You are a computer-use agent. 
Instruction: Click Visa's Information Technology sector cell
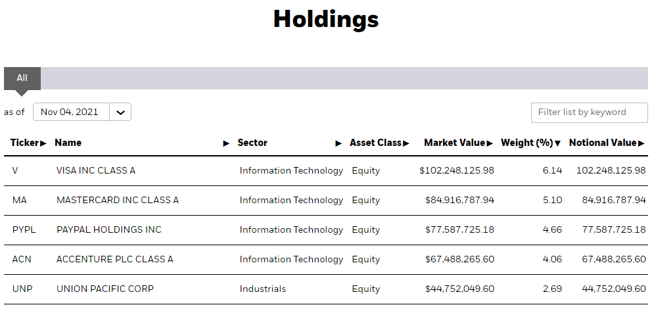(291, 170)
